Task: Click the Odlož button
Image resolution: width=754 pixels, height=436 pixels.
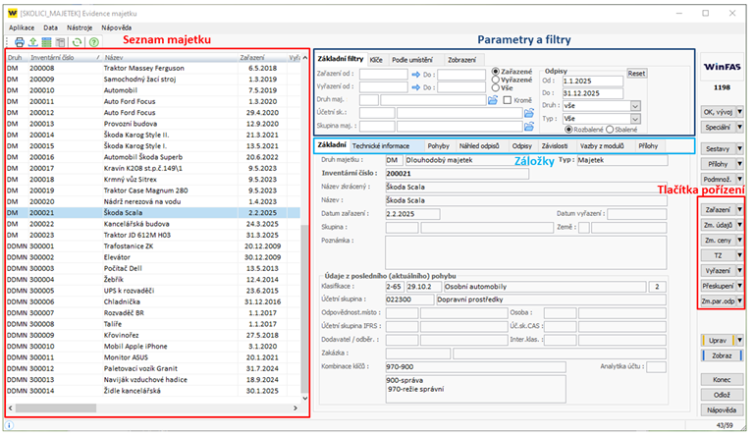Action: [x=722, y=395]
